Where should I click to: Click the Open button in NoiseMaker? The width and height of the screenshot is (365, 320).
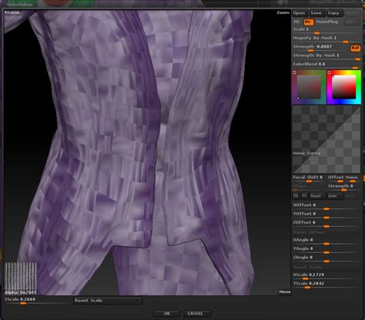click(x=300, y=13)
